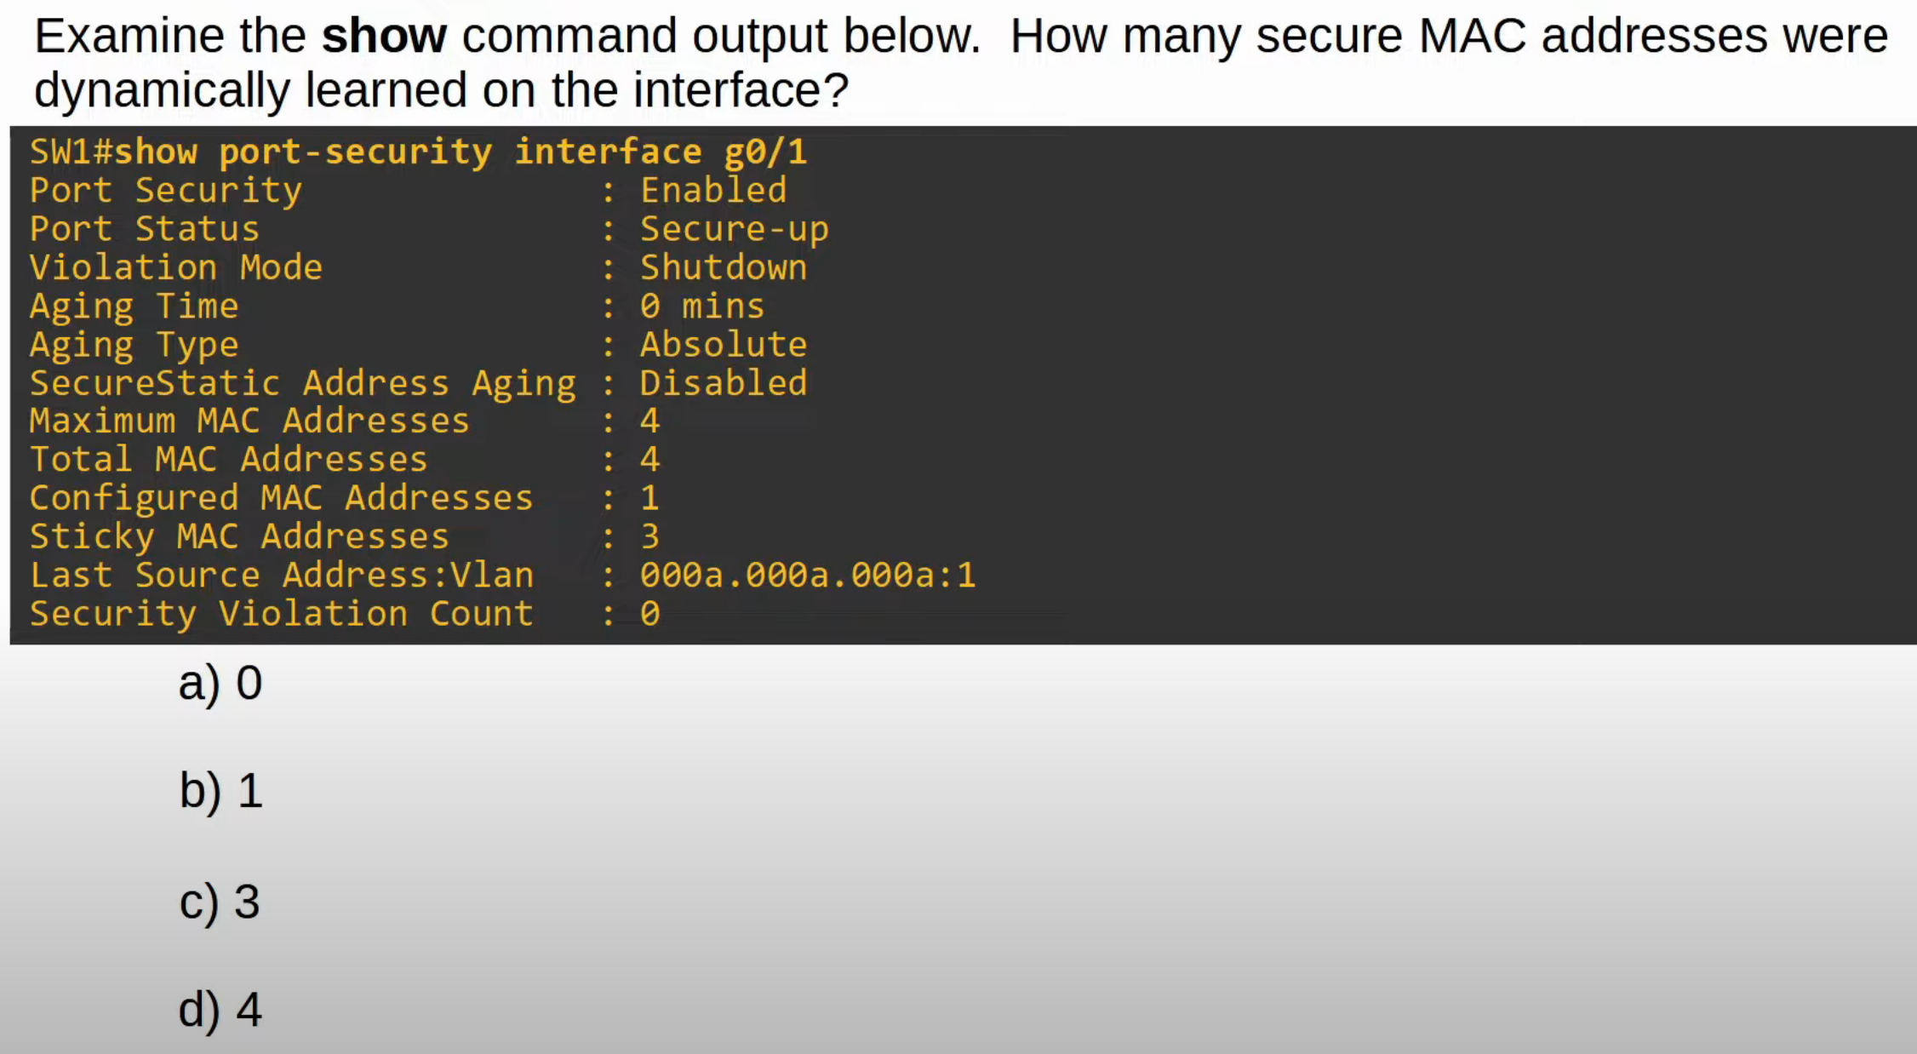Click the Port Status Secure-up value
Viewport: 1917px width, 1054px height.
(734, 229)
